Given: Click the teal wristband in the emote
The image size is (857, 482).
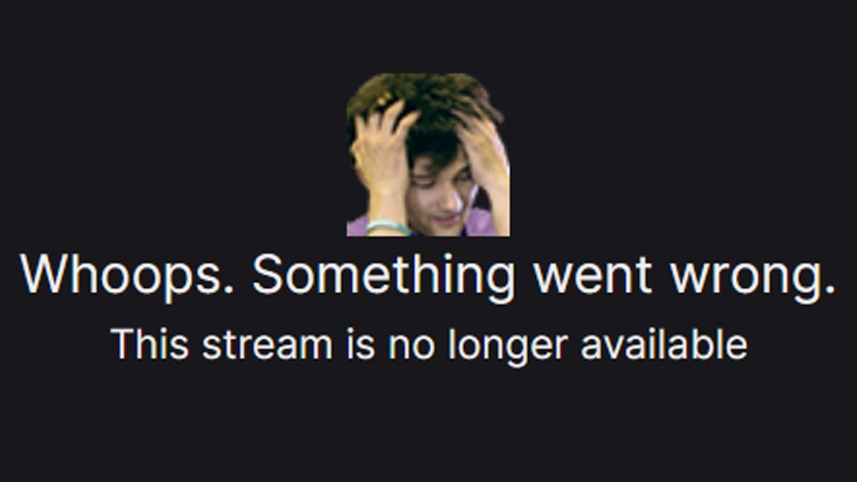Looking at the screenshot, I should tap(388, 227).
